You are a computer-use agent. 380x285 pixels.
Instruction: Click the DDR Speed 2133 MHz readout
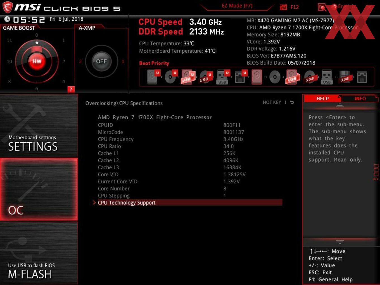click(x=181, y=32)
